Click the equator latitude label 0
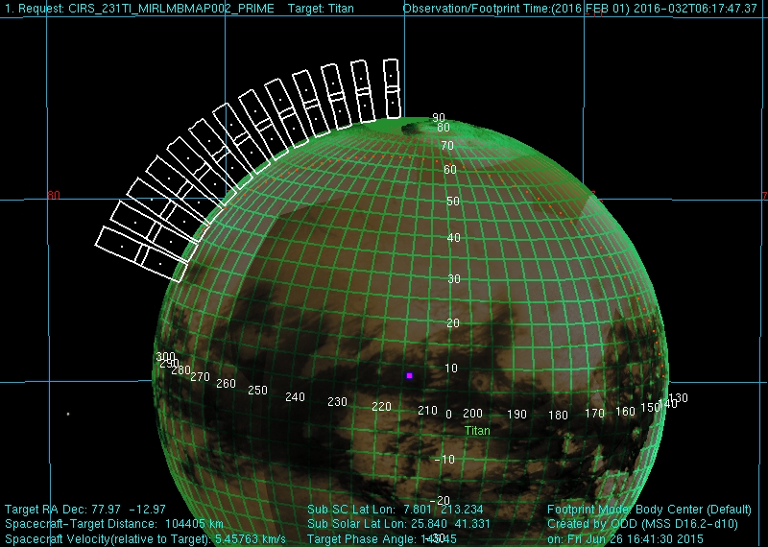Screen dimensions: 768x547 [x=448, y=415]
